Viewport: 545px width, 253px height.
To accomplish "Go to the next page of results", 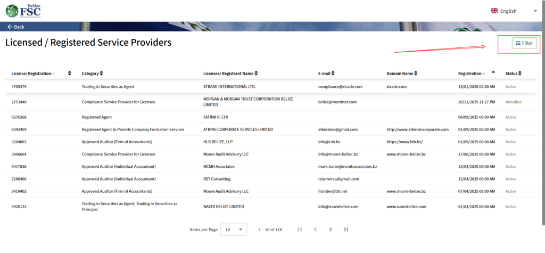I will pos(331,230).
